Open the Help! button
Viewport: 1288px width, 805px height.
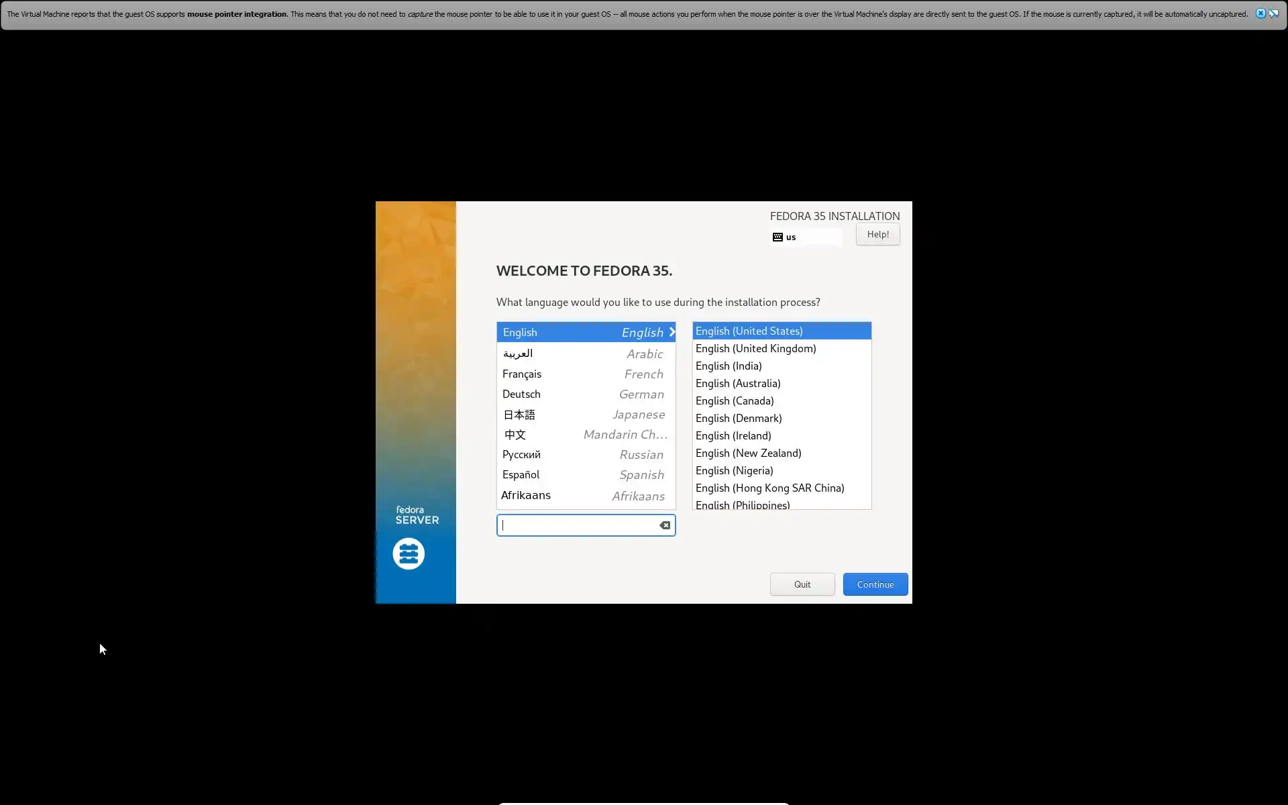point(877,234)
